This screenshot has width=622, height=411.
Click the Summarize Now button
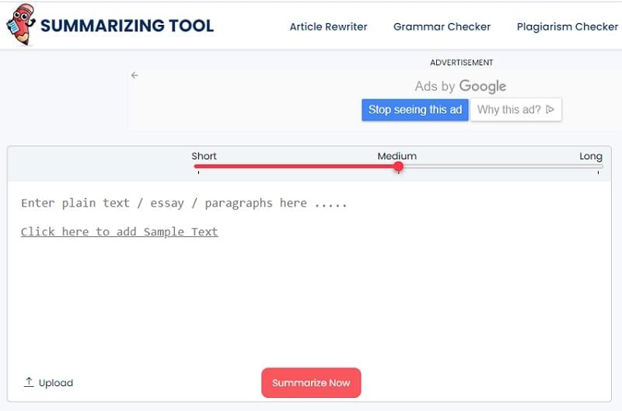pos(311,383)
